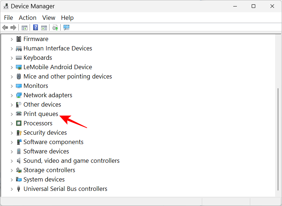Screen dimensions: 282x206
Task: Select the LeMobile Android Device entry
Action: tap(57, 67)
